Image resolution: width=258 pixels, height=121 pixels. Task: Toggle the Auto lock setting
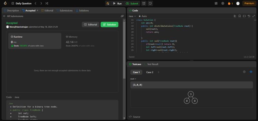[143, 16]
